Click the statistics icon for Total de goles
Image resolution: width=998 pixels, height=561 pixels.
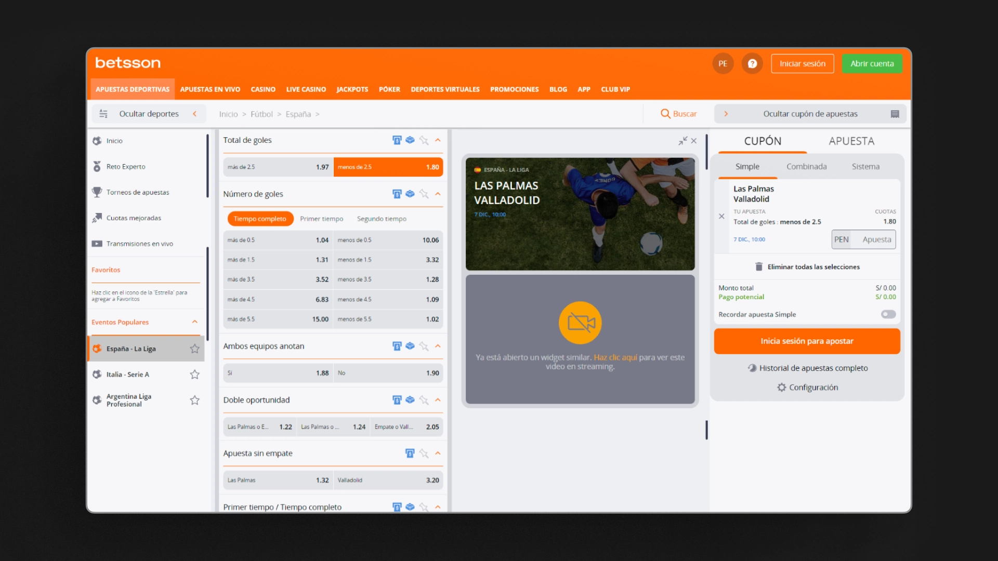click(397, 140)
